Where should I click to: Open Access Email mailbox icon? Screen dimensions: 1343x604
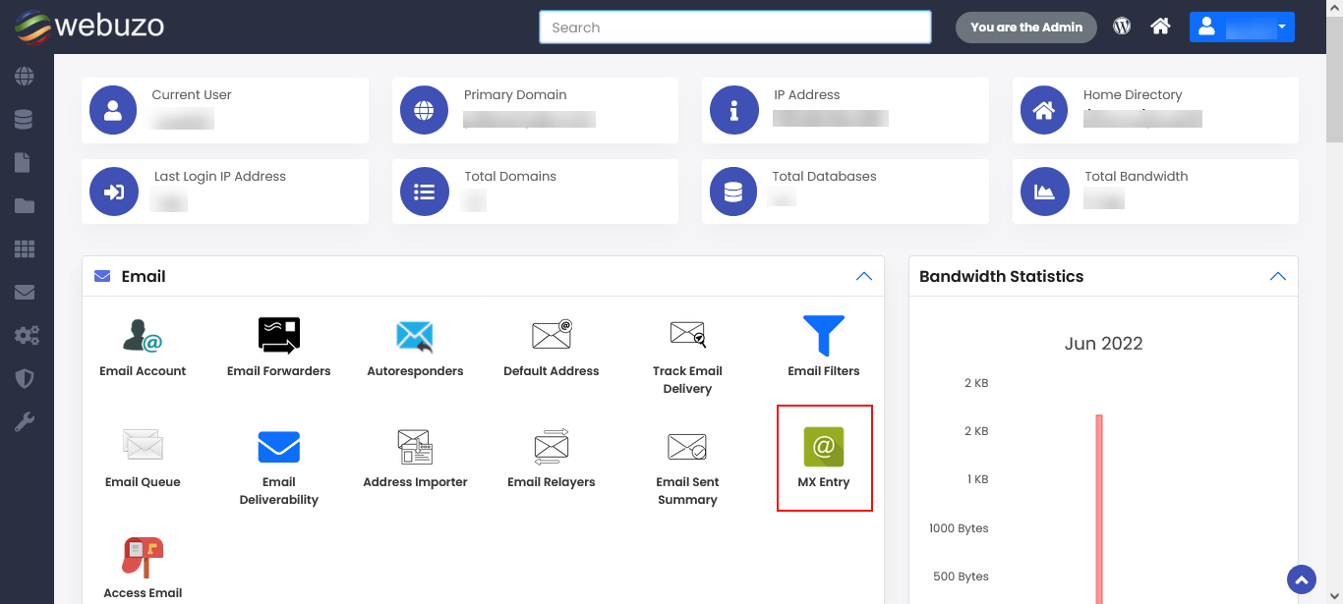(143, 559)
